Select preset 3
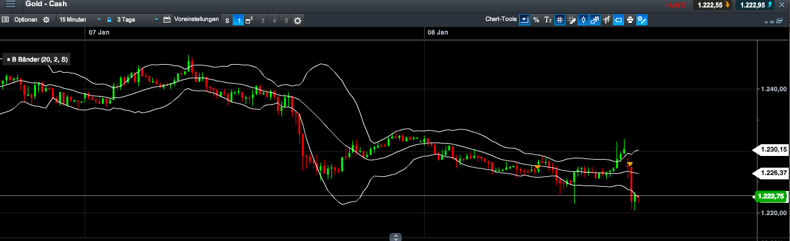The height and width of the screenshot is (241, 790). (x=263, y=20)
